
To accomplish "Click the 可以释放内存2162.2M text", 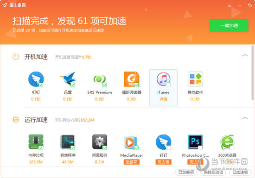I will click(75, 120).
